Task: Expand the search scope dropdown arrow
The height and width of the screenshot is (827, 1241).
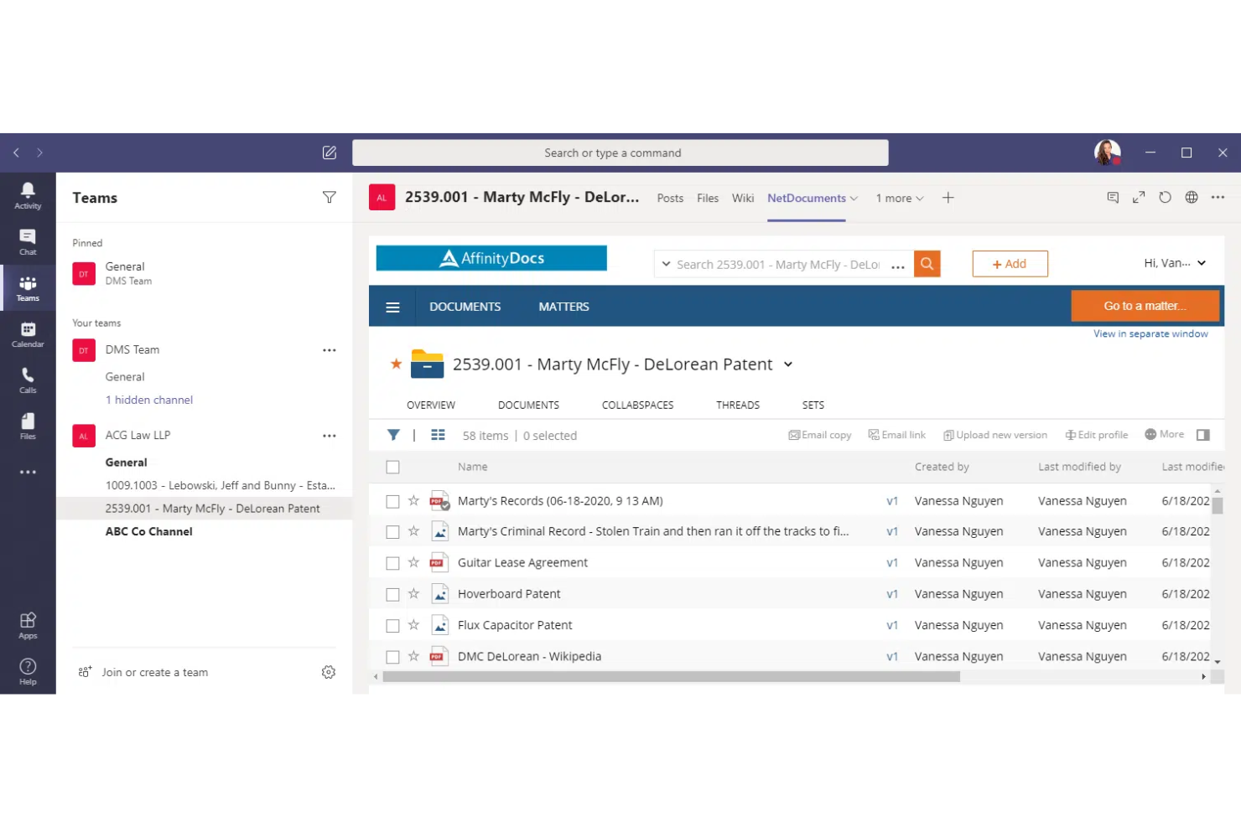Action: 666,264
